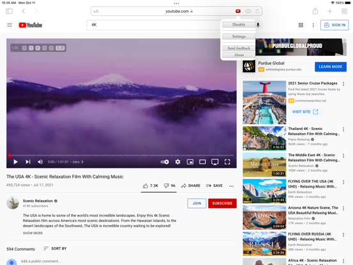Screen dimensions: 353x265
Task: Mute the video volume
Action: [40, 162]
